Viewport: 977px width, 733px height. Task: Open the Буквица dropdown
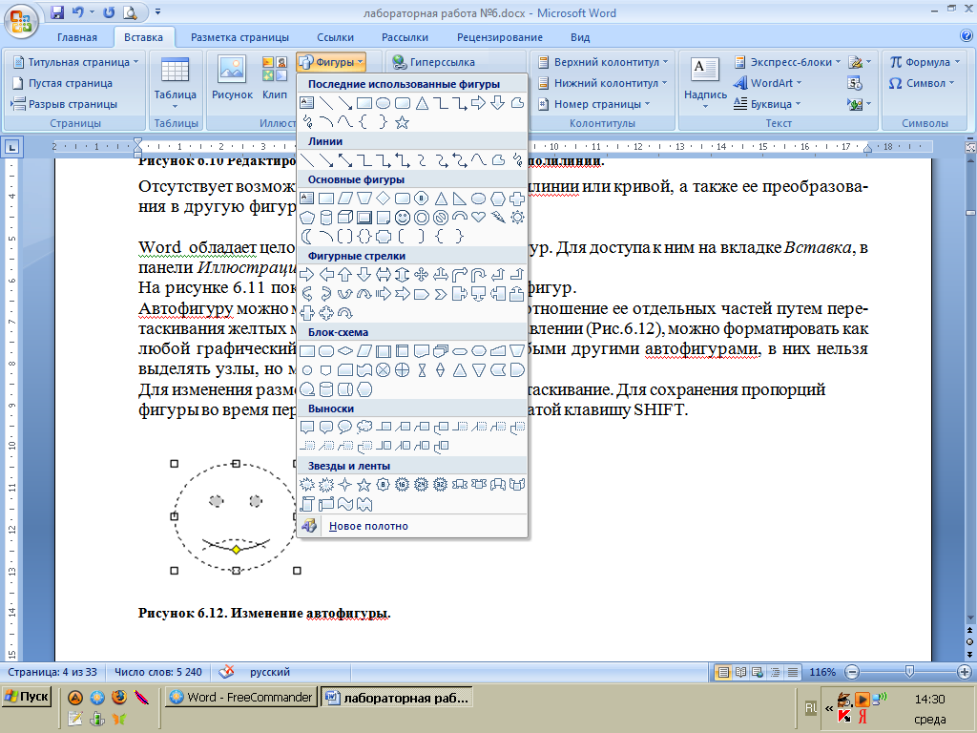pyautogui.click(x=767, y=104)
